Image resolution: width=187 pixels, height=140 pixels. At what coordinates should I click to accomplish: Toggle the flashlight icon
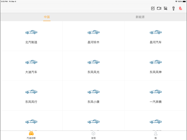point(173,8)
